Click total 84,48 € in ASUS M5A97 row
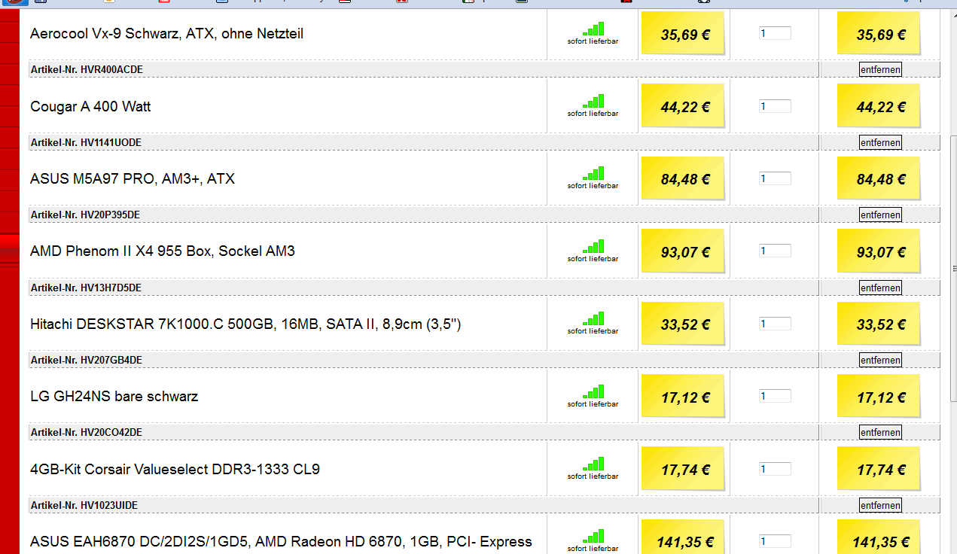This screenshot has height=554, width=957. click(x=879, y=178)
